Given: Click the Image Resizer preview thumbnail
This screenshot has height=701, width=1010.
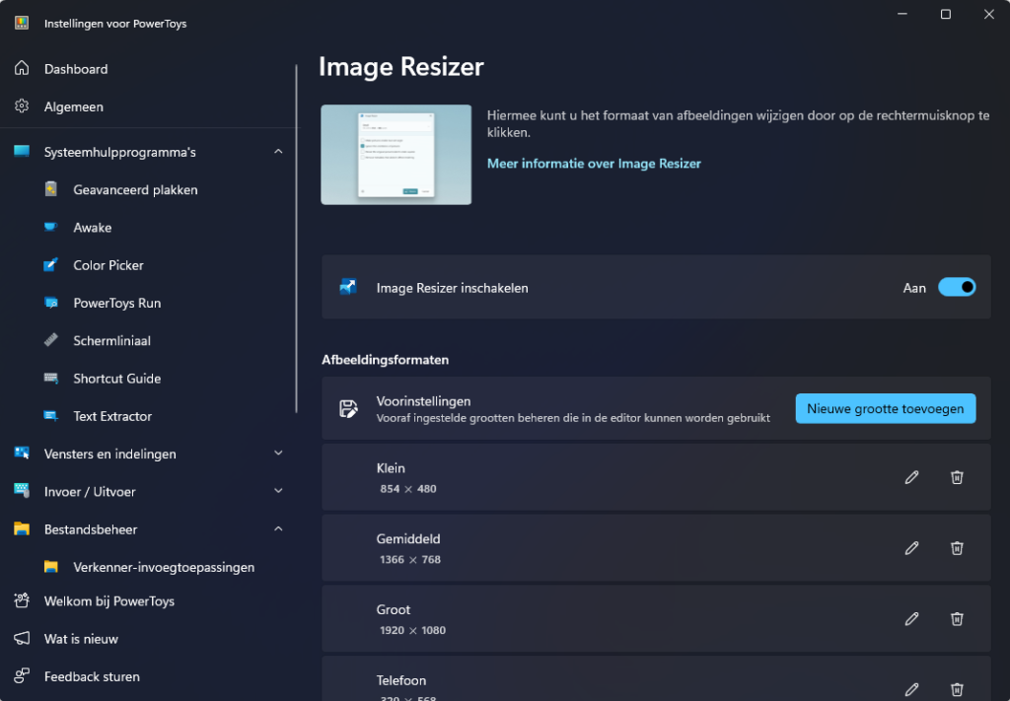Looking at the screenshot, I should pos(397,155).
